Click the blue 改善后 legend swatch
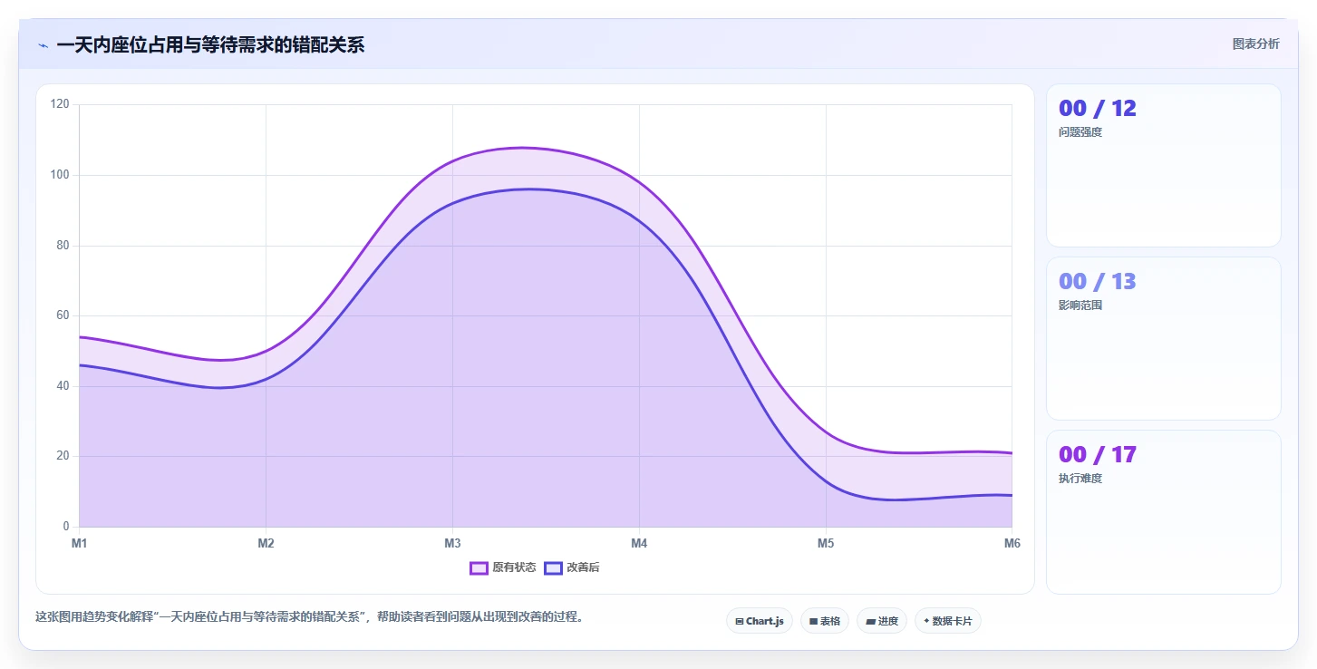1317x669 pixels. tap(553, 567)
